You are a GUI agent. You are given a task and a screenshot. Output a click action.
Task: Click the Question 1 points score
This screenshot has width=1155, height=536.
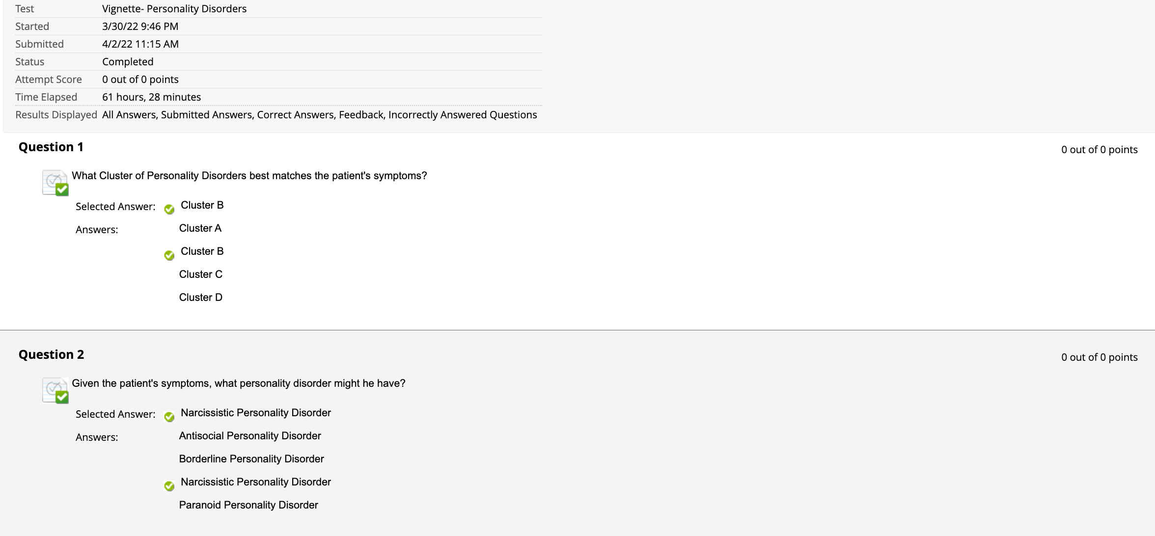(x=1100, y=150)
